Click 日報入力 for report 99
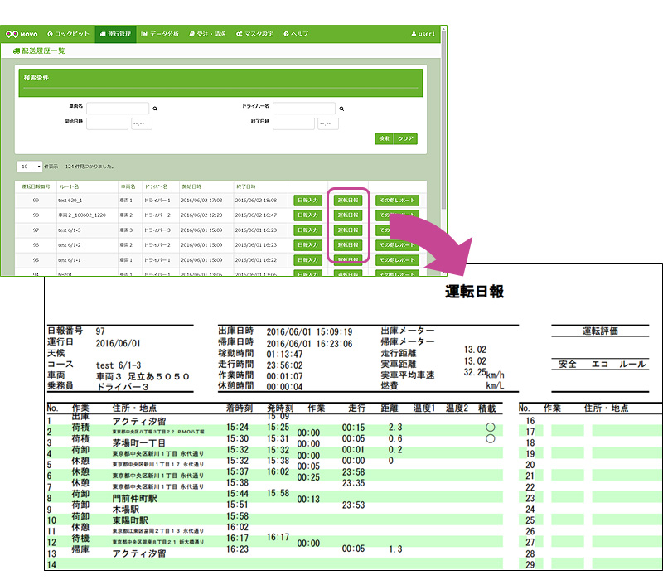 point(307,201)
